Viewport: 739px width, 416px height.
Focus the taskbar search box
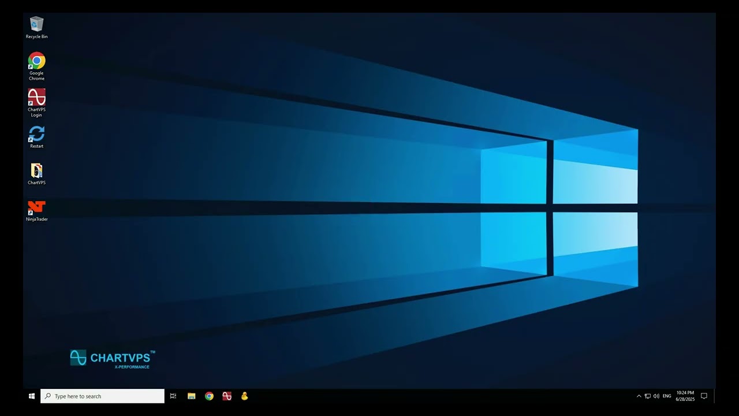[x=103, y=396]
